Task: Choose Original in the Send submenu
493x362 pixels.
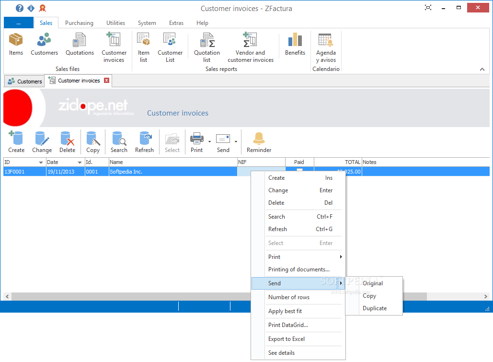Action: pos(374,283)
